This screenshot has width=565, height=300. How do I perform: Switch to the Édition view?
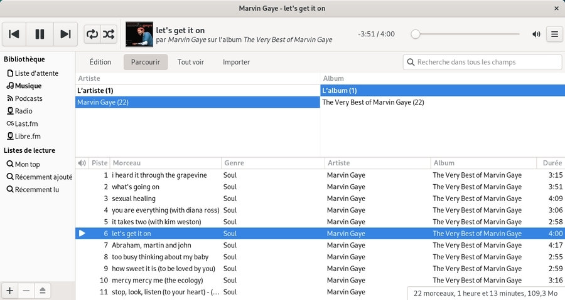point(100,62)
